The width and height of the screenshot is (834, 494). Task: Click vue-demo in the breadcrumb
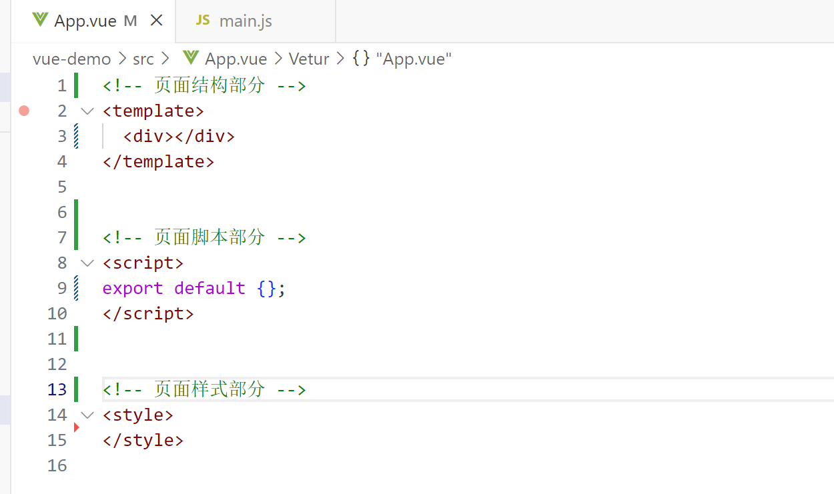pos(72,59)
